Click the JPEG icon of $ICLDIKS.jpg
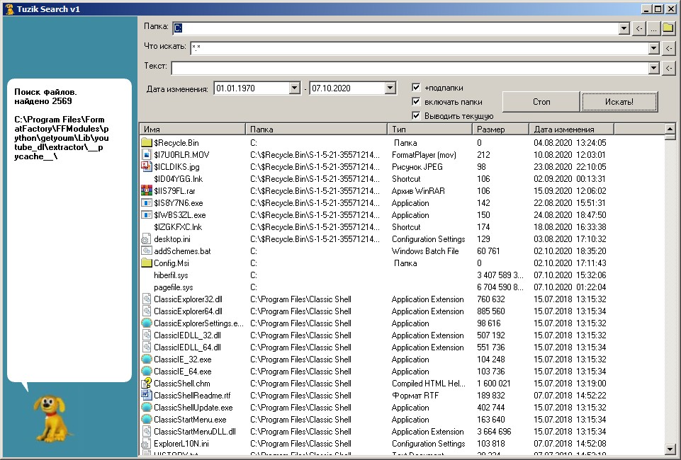The height and width of the screenshot is (460, 681). tap(147, 167)
